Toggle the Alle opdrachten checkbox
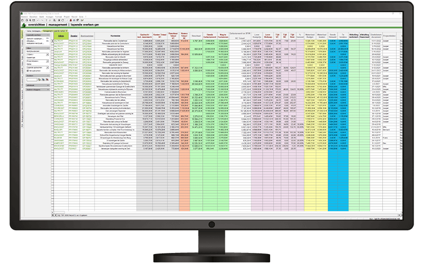This screenshot has width=423, height=264. point(28,71)
